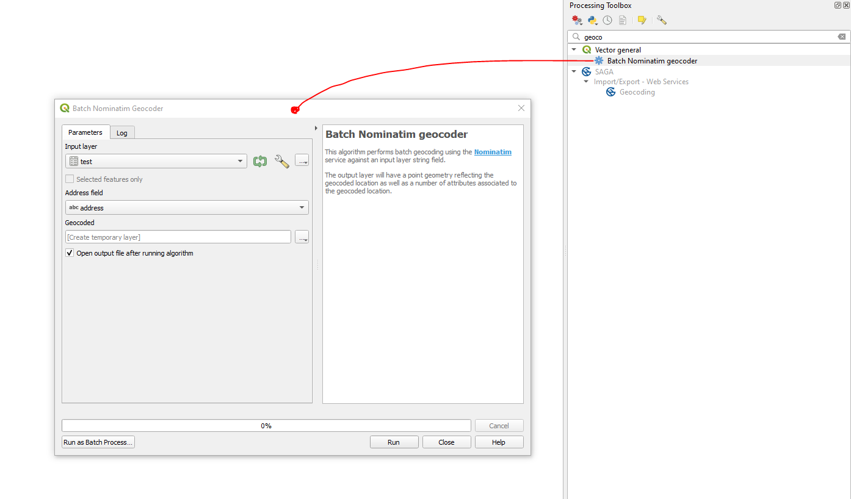
Task: Browse for input layer with ellipsis button
Action: pos(302,160)
